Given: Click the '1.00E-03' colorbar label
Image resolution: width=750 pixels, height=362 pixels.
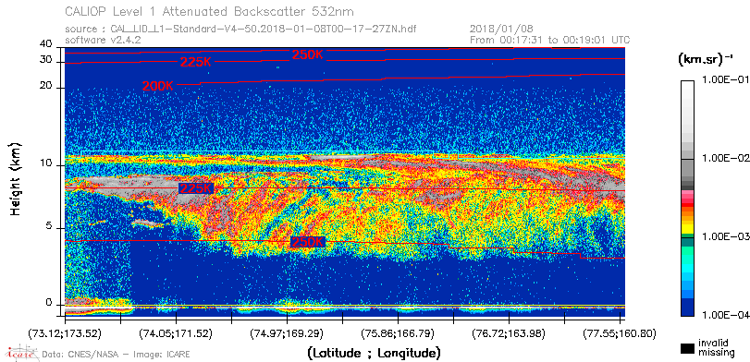Looking at the screenshot, I should pyautogui.click(x=726, y=237).
